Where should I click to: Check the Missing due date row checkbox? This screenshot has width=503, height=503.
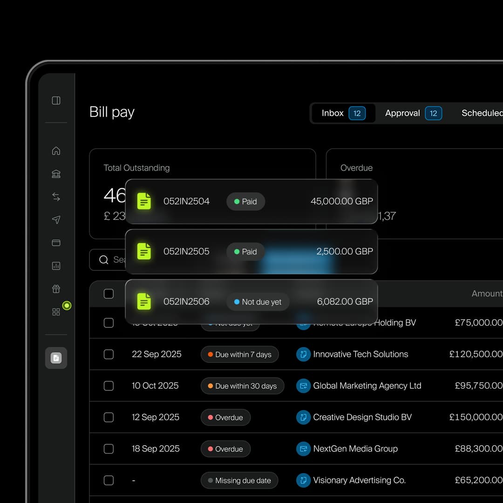coord(109,480)
